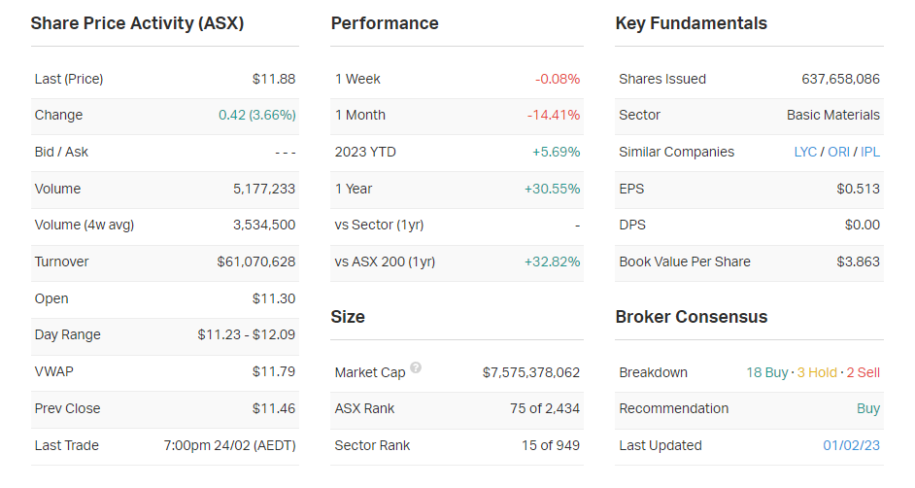This screenshot has height=488, width=915.
Task: Open the IPL similar company link
Action: (x=870, y=153)
